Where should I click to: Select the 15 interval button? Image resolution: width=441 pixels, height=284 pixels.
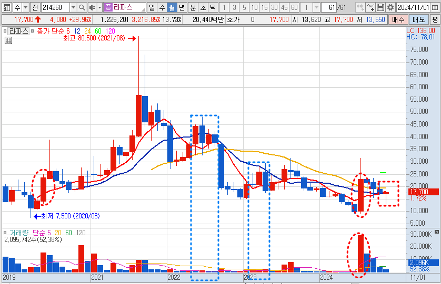[265, 7]
